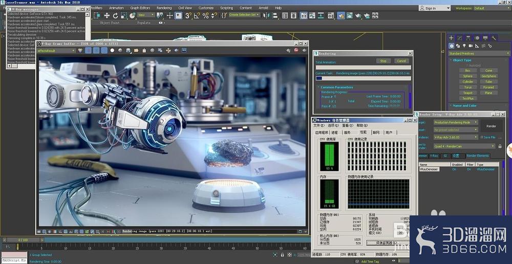Collapse the Object Type rollout

click(x=462, y=60)
